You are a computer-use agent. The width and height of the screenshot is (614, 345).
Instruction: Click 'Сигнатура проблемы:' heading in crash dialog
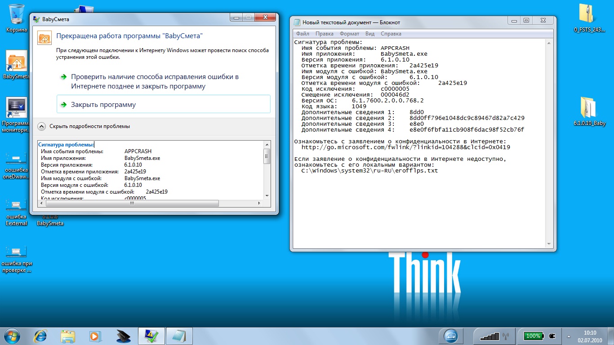pyautogui.click(x=66, y=145)
